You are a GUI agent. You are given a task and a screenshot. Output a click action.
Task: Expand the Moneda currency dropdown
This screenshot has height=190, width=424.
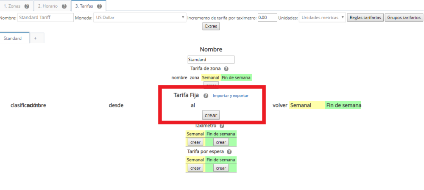click(x=140, y=17)
